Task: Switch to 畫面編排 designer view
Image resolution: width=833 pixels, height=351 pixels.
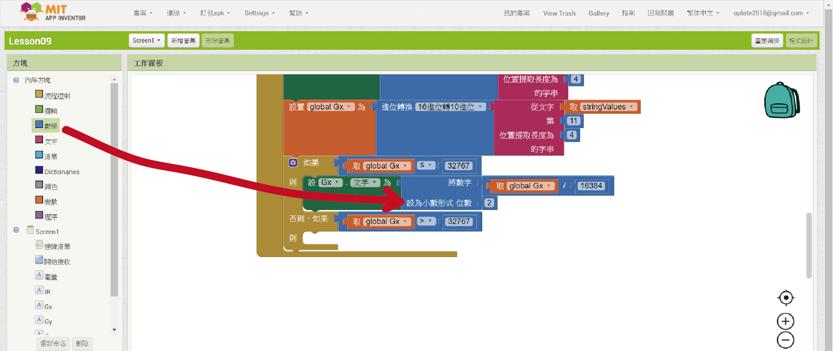Action: tap(767, 40)
